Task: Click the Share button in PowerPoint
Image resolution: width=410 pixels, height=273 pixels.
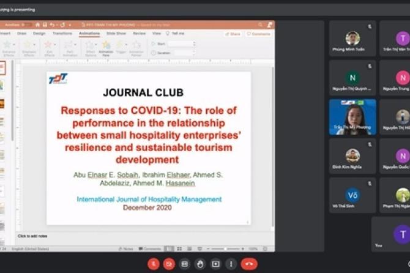Action: point(233,34)
